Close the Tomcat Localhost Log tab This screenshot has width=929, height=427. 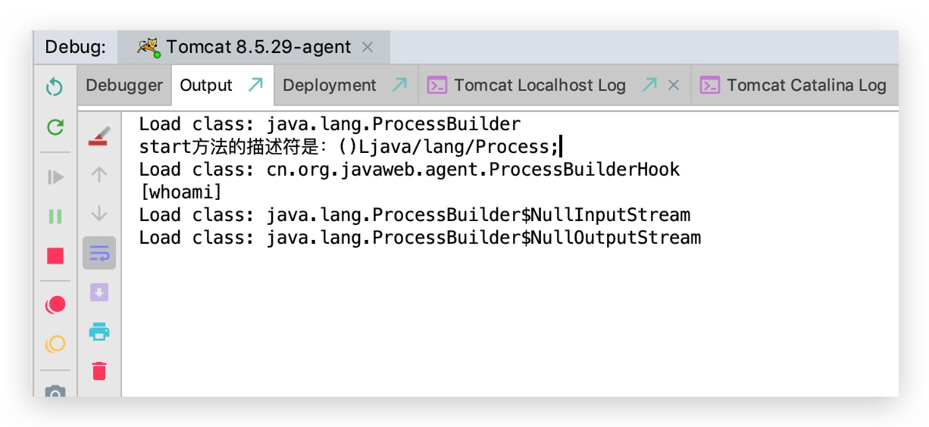coord(673,86)
